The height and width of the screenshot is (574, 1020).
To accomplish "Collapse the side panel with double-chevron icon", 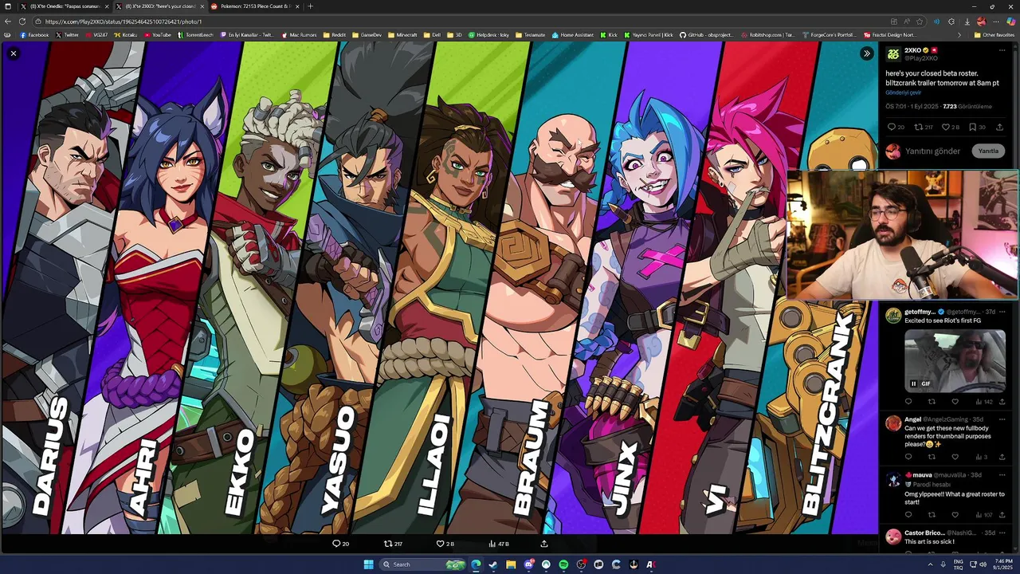I will click(867, 53).
